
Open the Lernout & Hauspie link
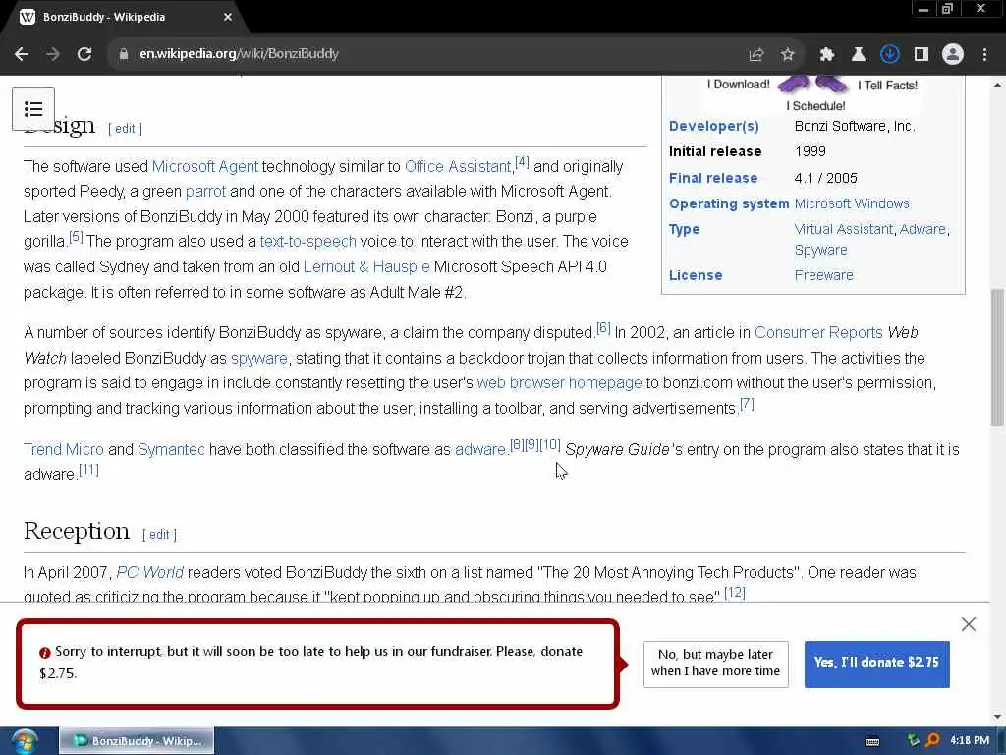[x=366, y=266]
